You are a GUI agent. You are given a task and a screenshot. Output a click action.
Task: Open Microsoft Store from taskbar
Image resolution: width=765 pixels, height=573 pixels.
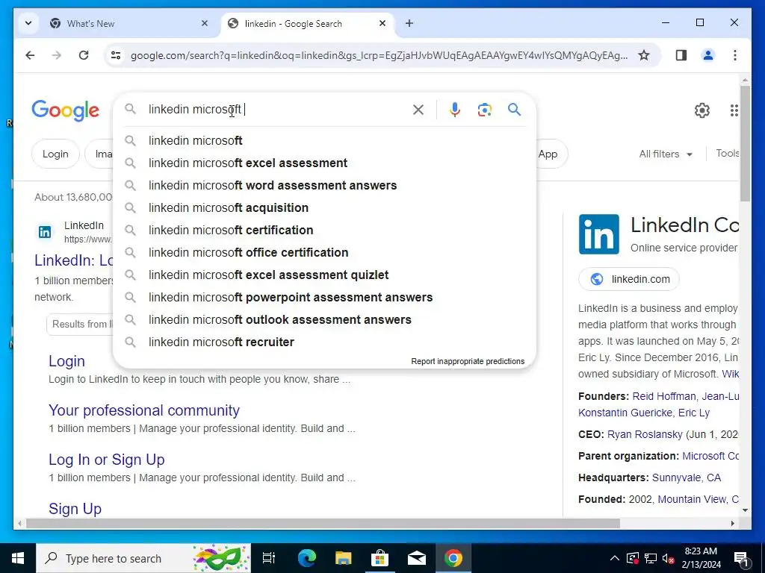(380, 558)
